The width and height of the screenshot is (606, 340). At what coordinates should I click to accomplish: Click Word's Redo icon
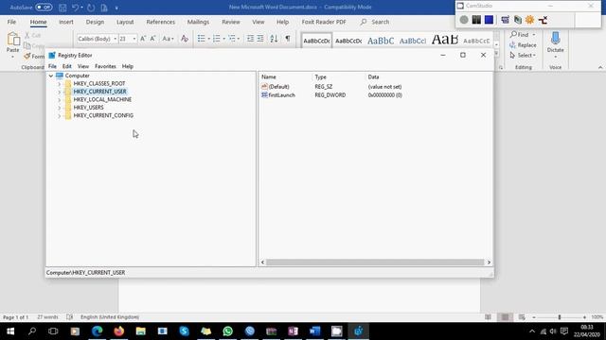click(x=91, y=8)
